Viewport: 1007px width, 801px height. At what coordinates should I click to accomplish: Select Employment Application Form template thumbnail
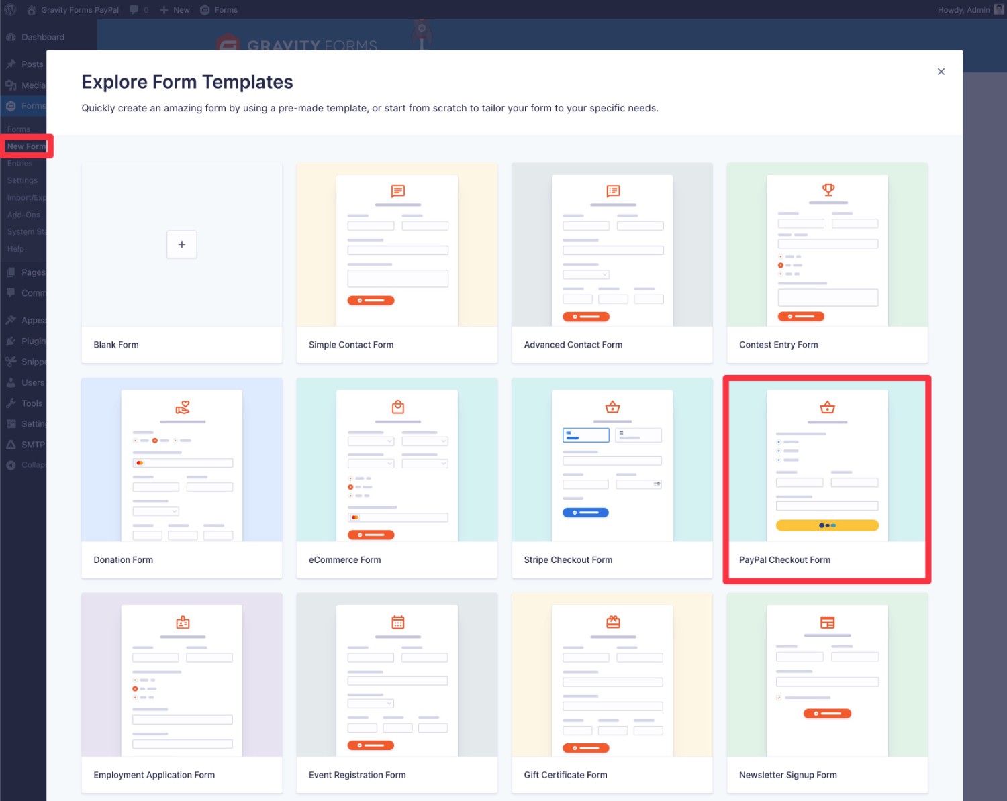(182, 675)
